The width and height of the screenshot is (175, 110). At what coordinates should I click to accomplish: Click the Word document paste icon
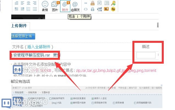[99, 3]
